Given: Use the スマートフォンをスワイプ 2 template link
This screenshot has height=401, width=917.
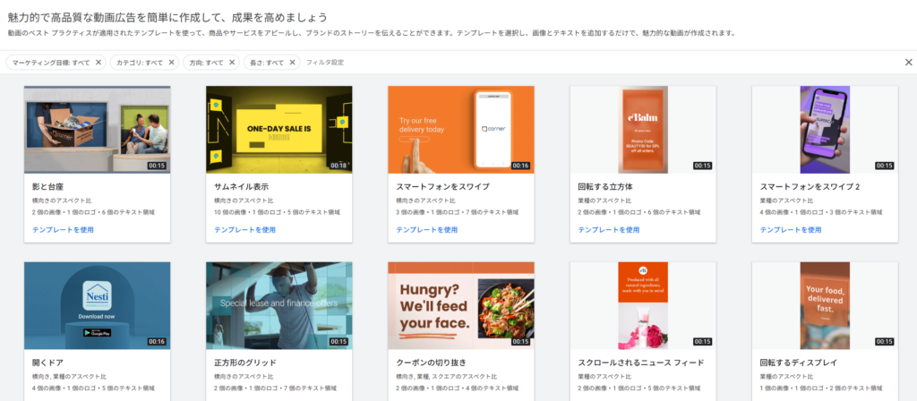Looking at the screenshot, I should tap(790, 230).
